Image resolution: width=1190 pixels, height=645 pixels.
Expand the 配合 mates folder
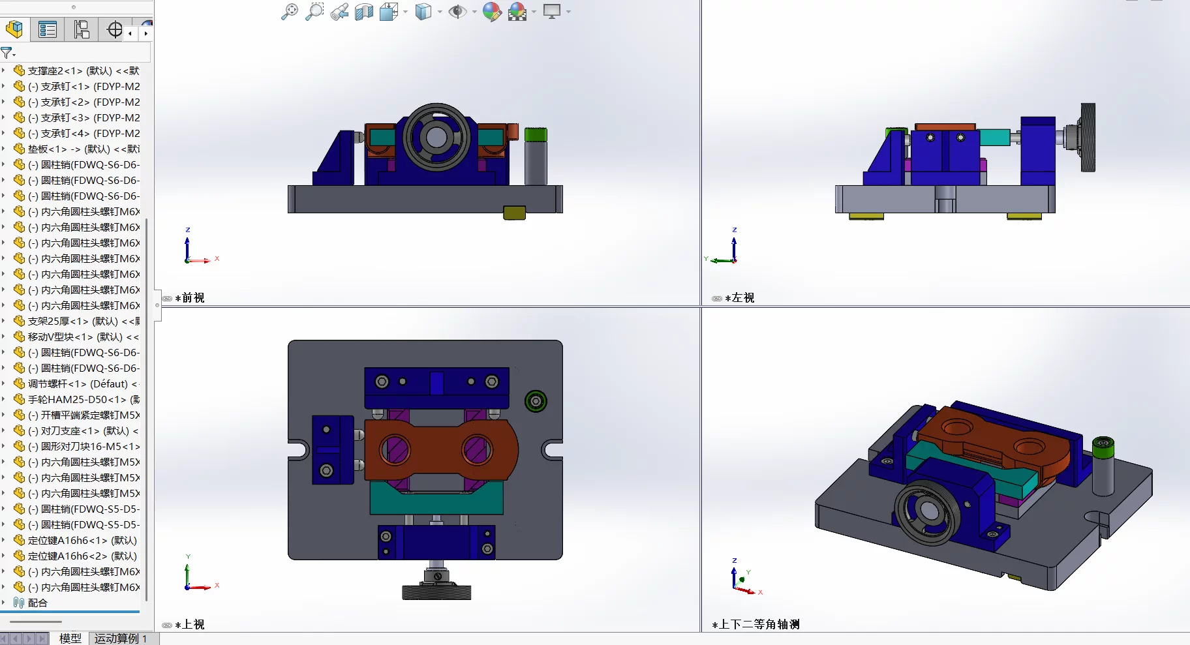point(4,603)
